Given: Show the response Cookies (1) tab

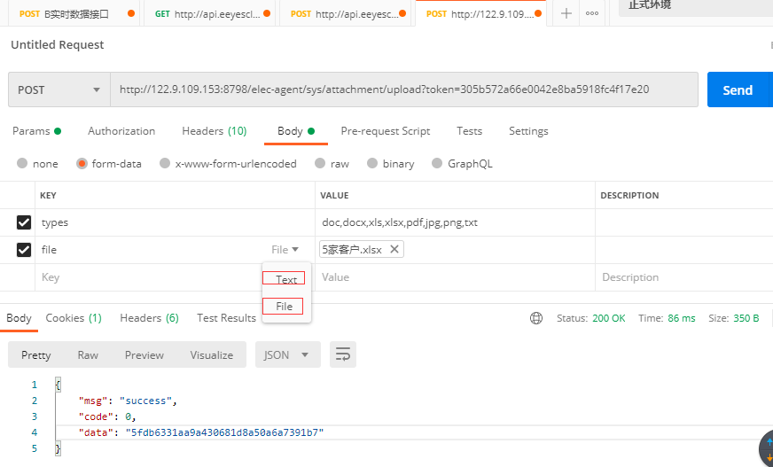Looking at the screenshot, I should tap(74, 318).
